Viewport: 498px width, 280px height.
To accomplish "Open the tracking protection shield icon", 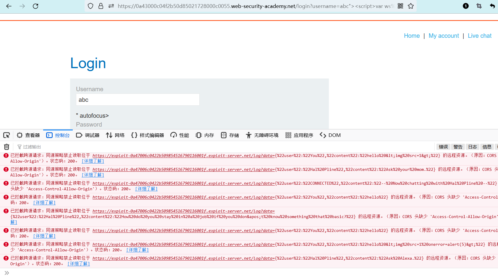I will coord(90,6).
